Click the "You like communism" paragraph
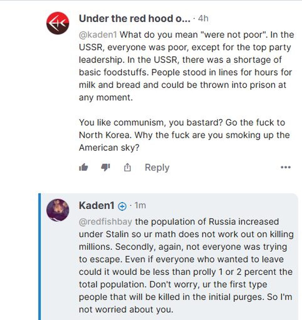 click(184, 135)
